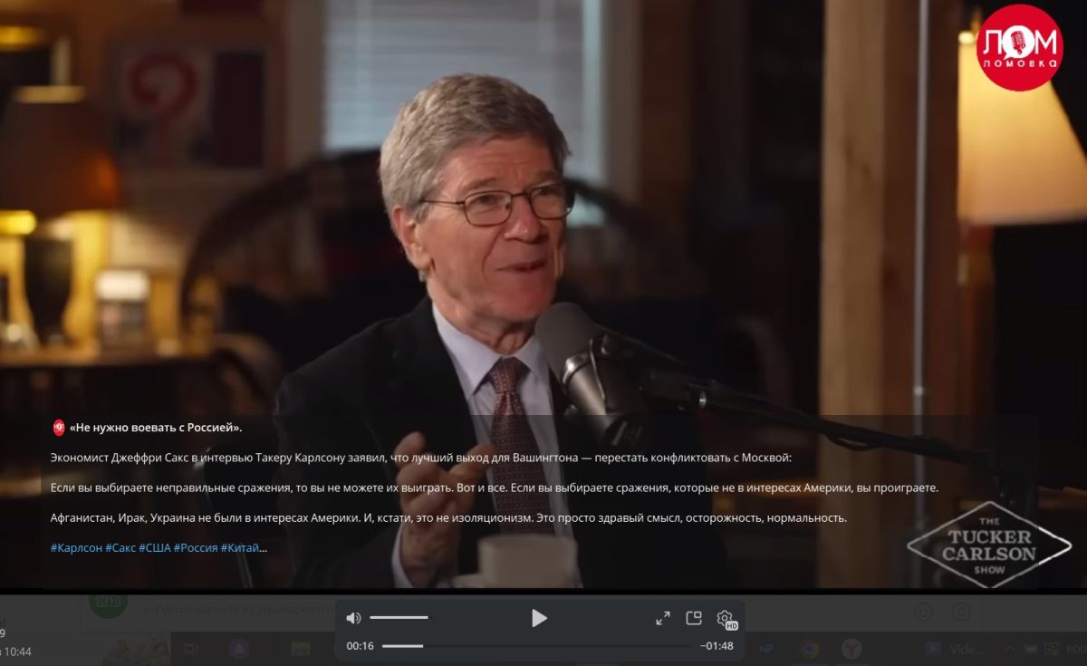Open Yandex Browser from the taskbar
Screen dimensions: 1087x666
point(851,649)
